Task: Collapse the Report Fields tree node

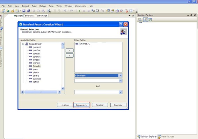Action: [23, 44]
